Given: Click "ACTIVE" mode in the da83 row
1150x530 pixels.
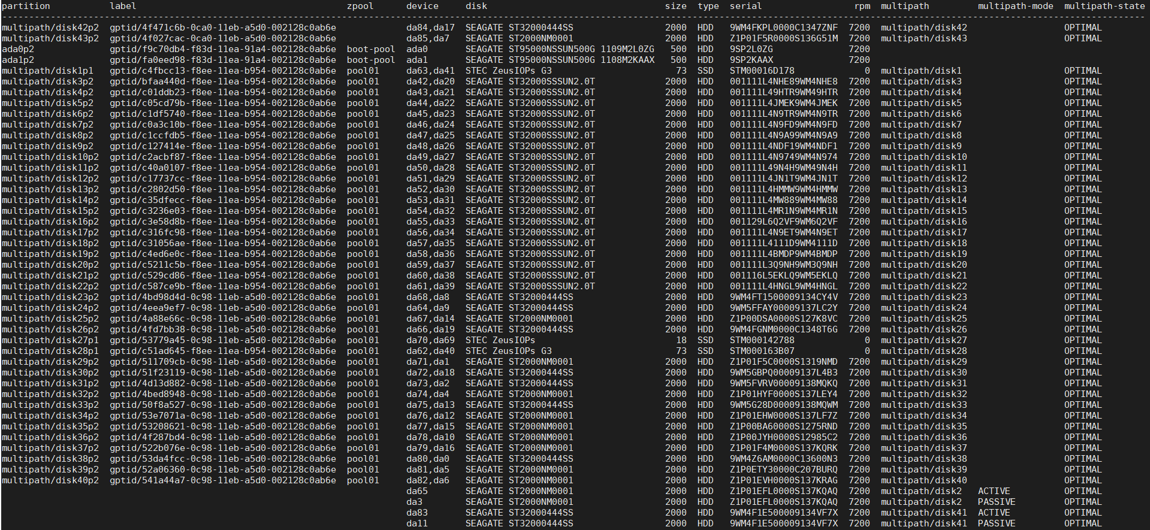Looking at the screenshot, I should 994,513.
